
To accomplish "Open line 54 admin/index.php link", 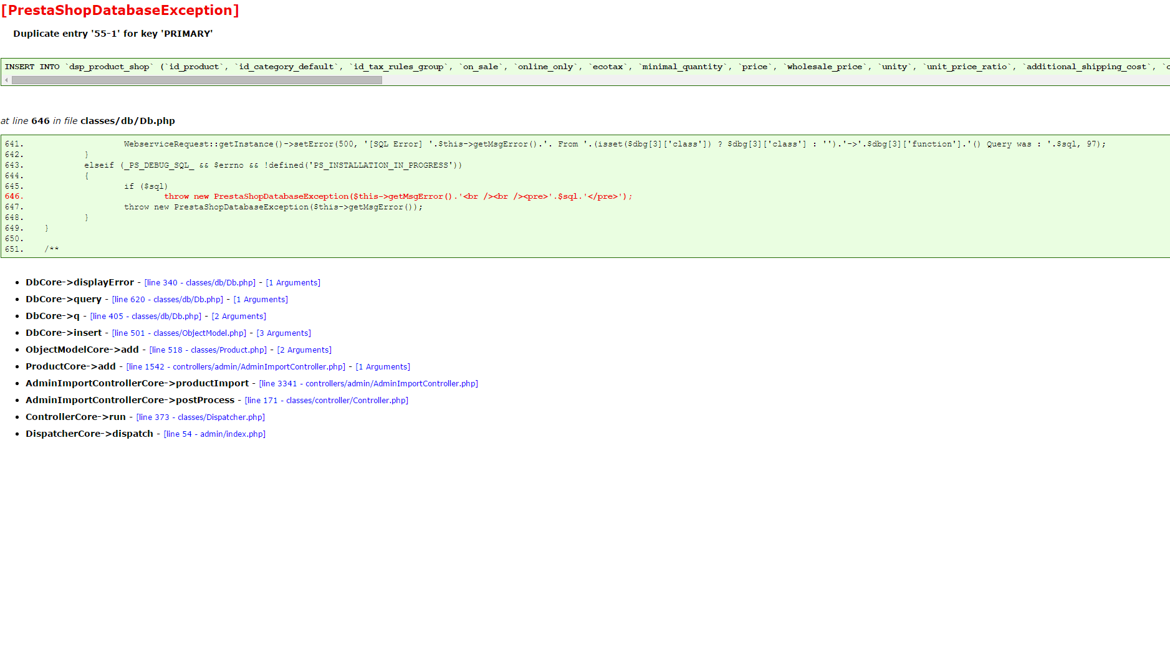I will click(214, 434).
